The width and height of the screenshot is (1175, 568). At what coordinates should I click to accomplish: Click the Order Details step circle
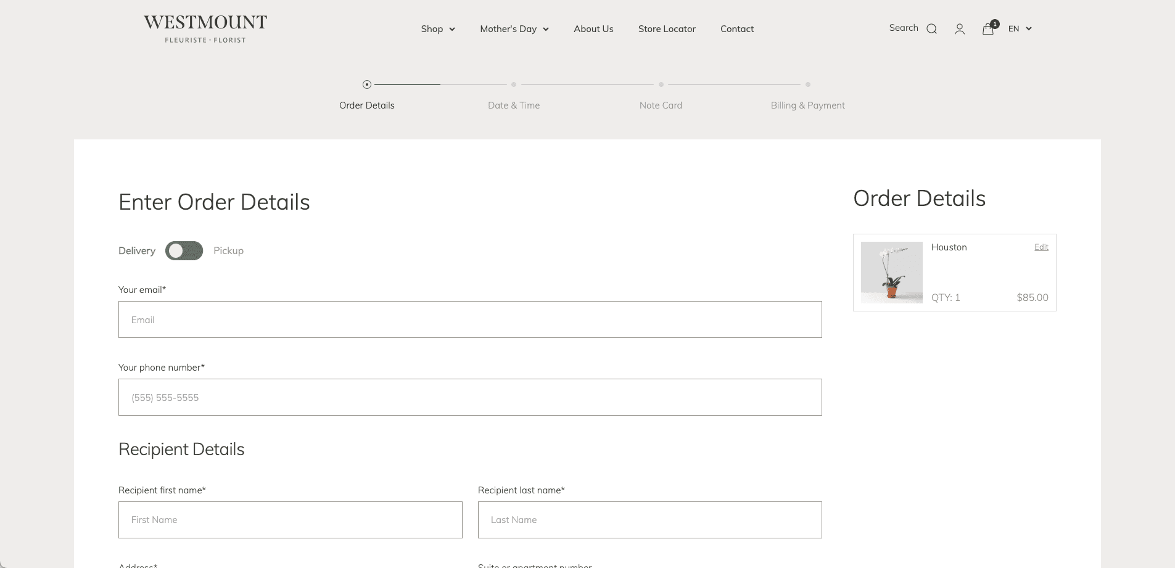tap(367, 84)
